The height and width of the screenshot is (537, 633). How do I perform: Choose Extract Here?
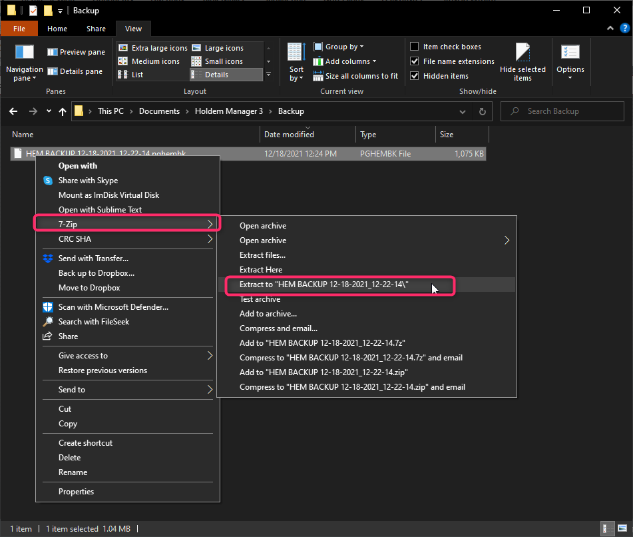pos(367,270)
